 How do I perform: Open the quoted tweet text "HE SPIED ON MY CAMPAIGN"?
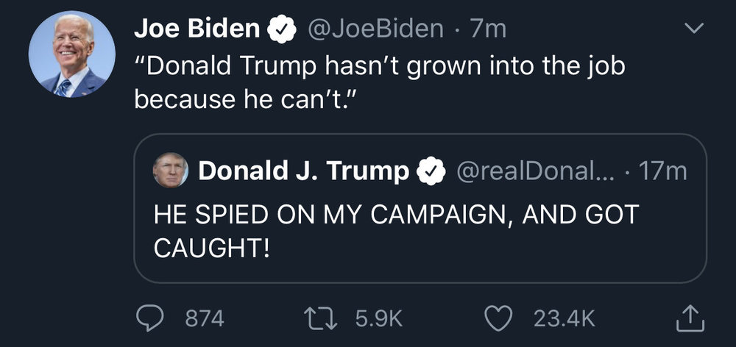pyautogui.click(x=396, y=229)
